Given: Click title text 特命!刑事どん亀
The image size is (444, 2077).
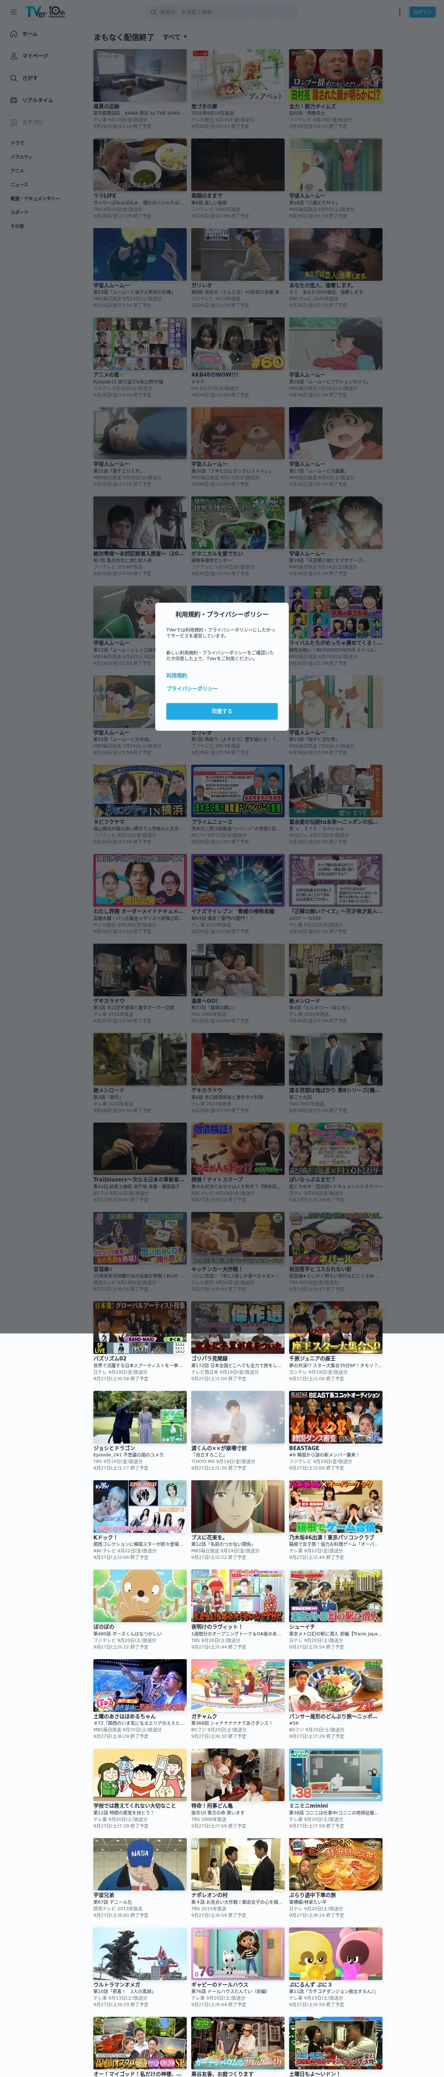Looking at the screenshot, I should click(x=212, y=1806).
